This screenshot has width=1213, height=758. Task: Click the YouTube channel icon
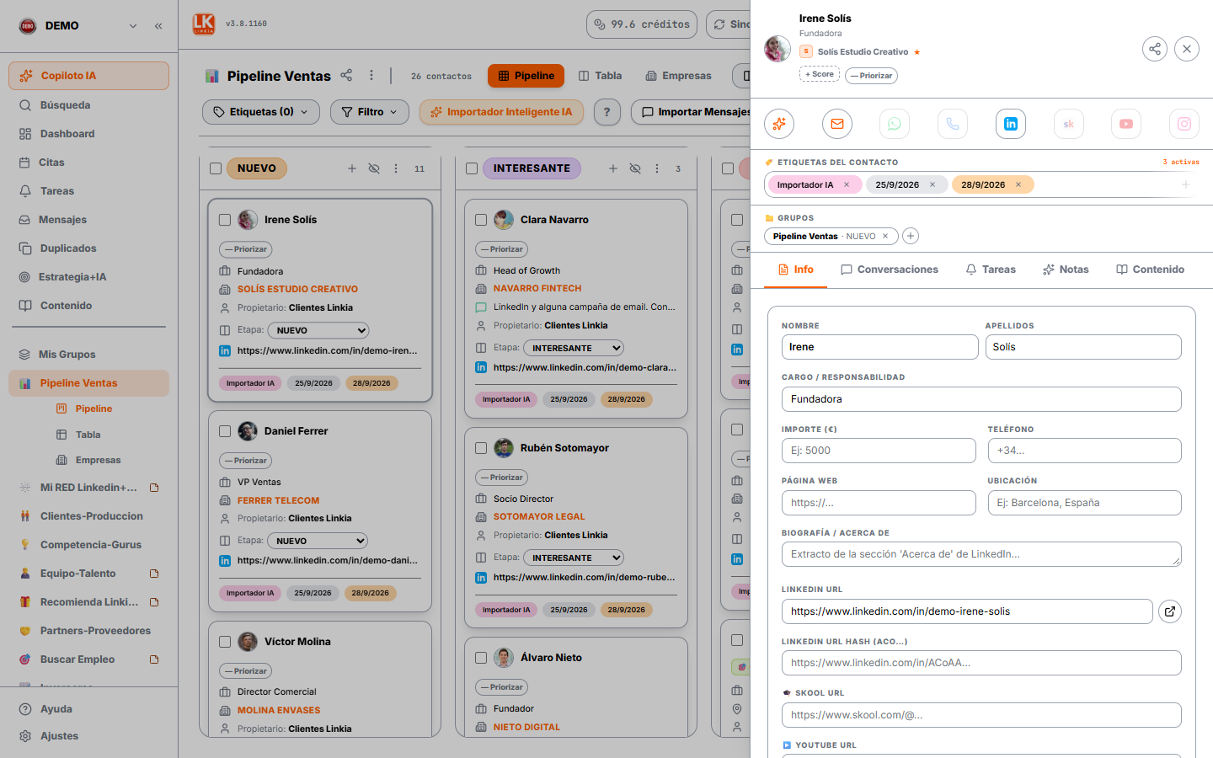[x=1126, y=124]
